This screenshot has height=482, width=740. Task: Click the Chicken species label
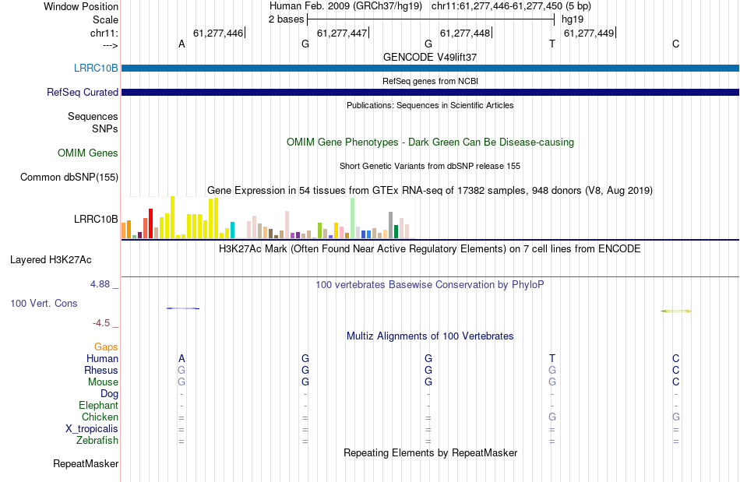pyautogui.click(x=100, y=417)
